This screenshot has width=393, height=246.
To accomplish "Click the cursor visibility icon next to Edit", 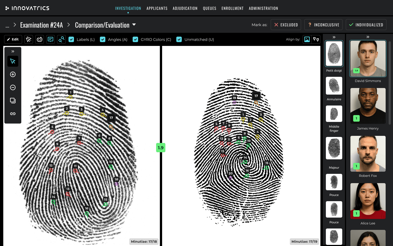I will point(29,39).
